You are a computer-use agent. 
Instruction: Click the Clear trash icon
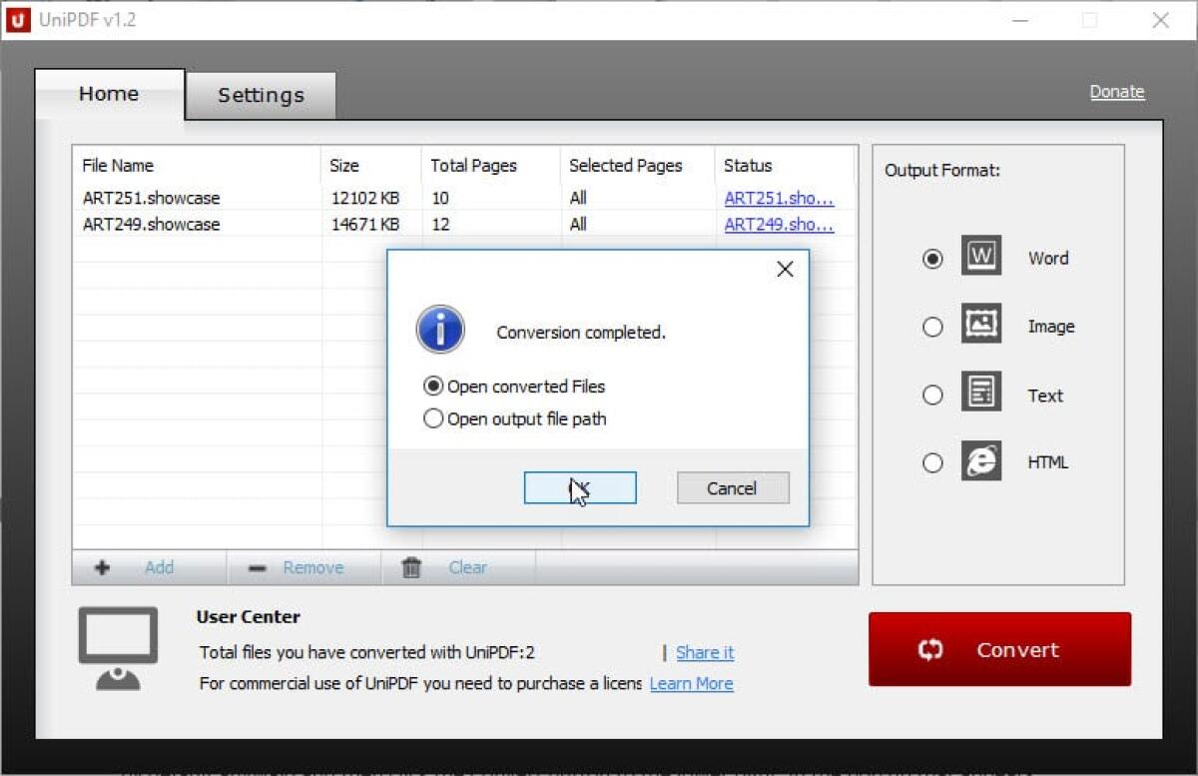tap(410, 567)
